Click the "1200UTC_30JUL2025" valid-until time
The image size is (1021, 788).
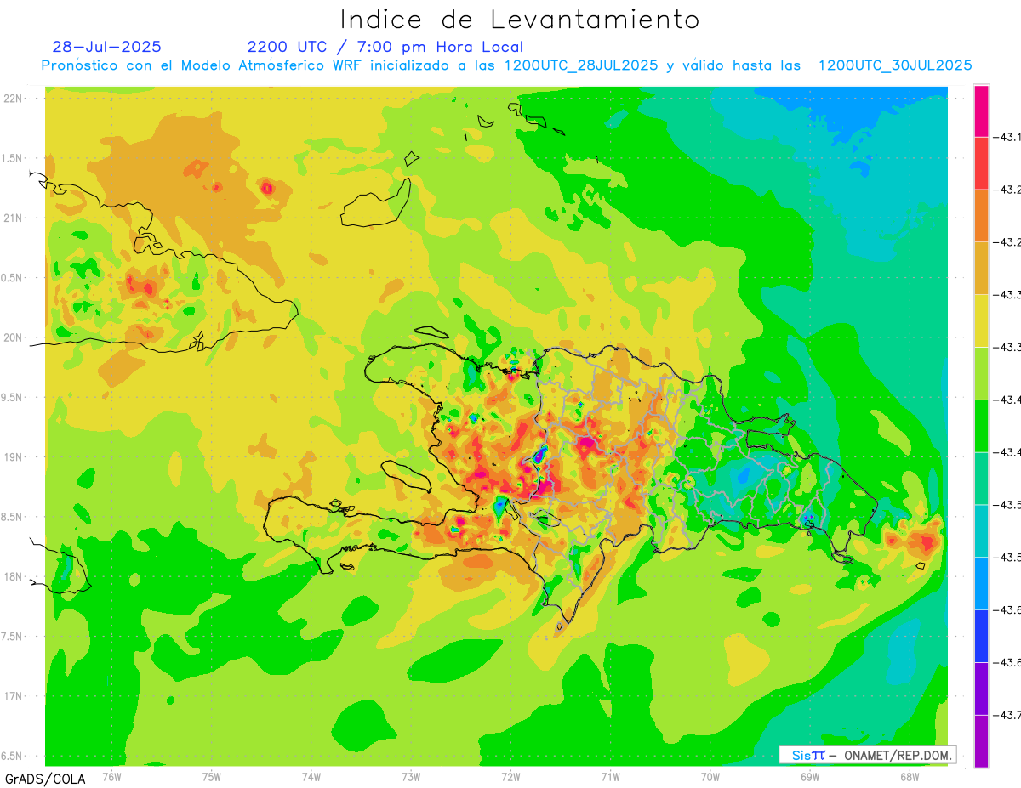pyautogui.click(x=895, y=65)
